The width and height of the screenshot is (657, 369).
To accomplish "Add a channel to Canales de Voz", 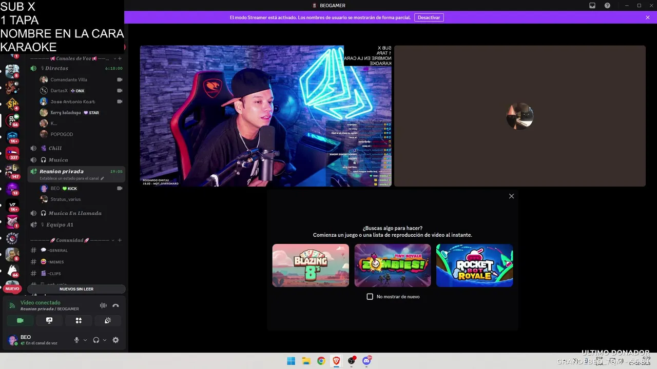I will coord(120,58).
